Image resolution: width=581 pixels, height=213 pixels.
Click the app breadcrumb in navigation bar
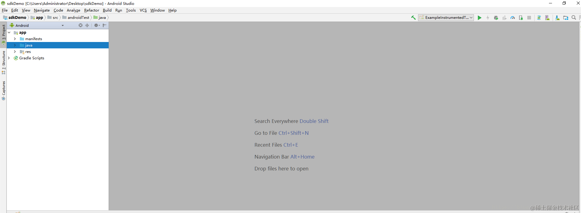click(x=37, y=18)
